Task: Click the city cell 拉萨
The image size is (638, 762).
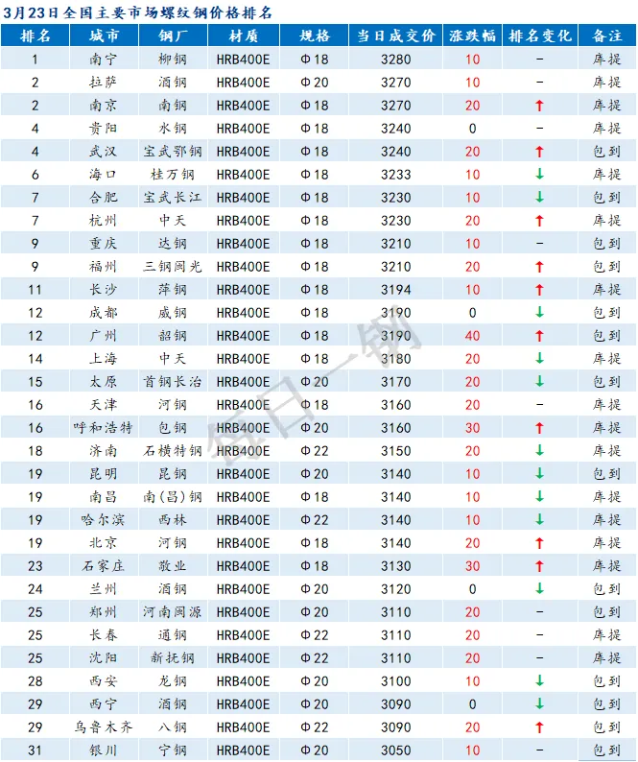Action: click(x=103, y=83)
